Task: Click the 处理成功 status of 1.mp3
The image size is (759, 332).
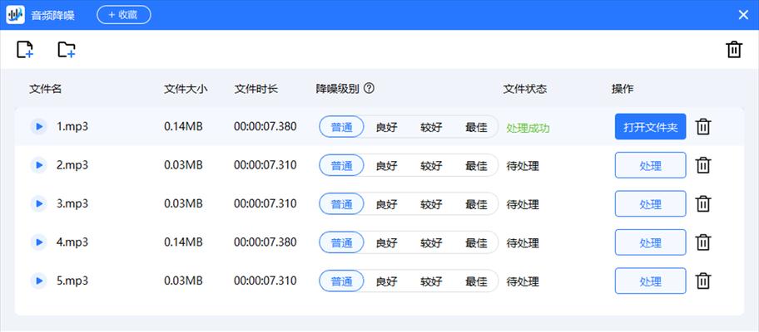Action: click(528, 128)
